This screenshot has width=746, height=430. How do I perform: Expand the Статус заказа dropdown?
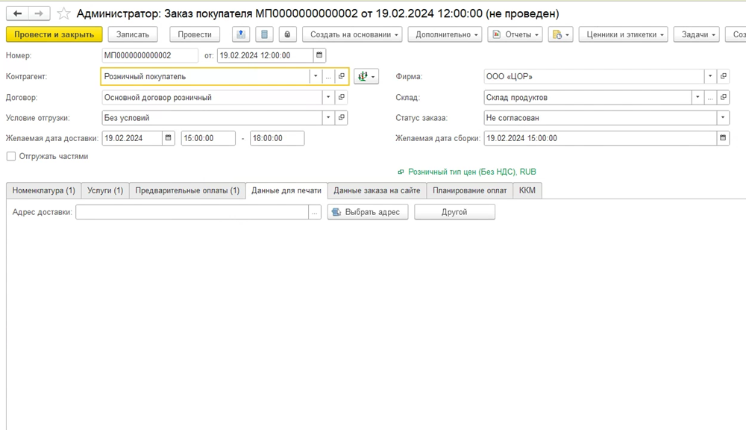click(723, 118)
